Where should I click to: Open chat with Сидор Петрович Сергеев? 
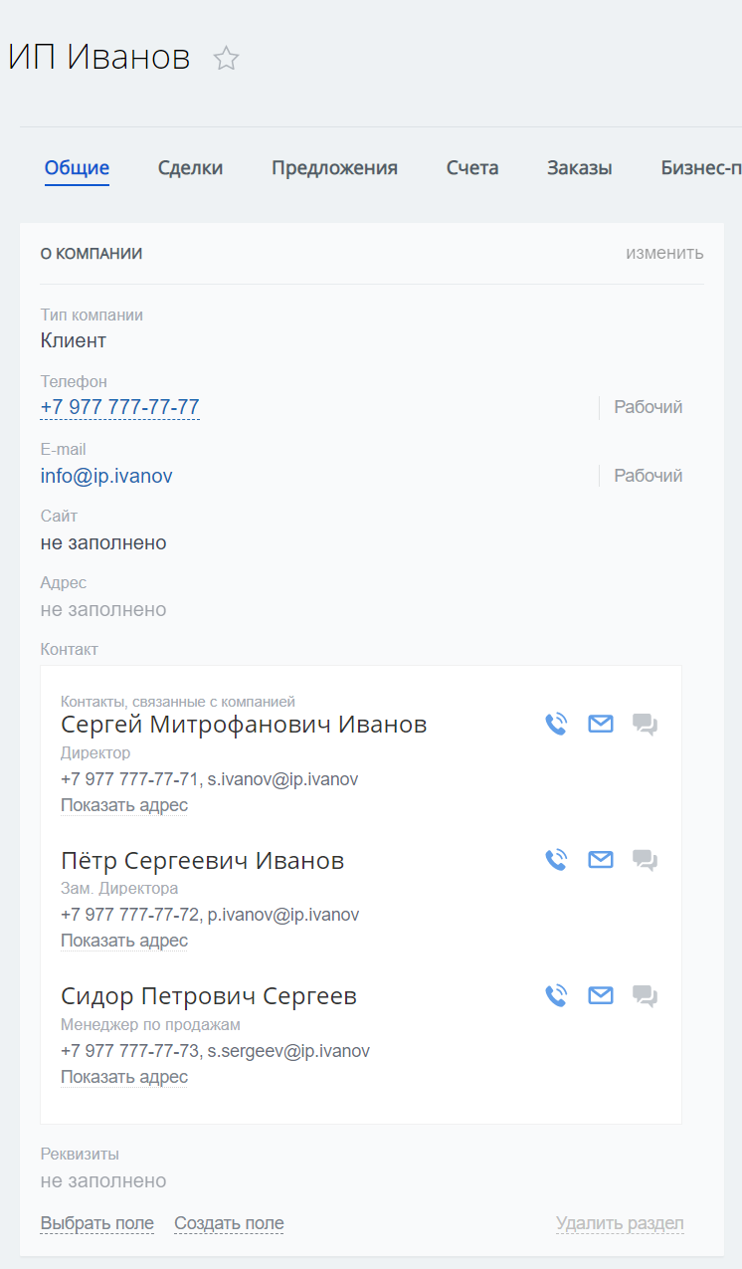(x=645, y=995)
